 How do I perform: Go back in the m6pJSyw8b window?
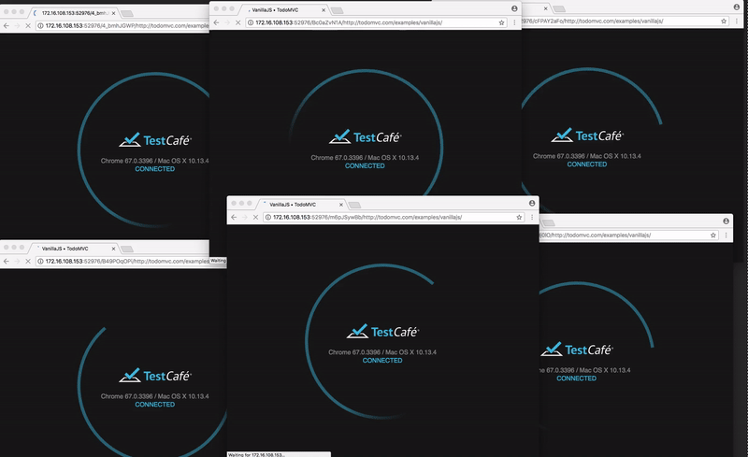[234, 217]
